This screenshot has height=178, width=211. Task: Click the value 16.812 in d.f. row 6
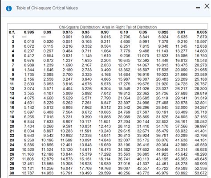click(181, 60)
